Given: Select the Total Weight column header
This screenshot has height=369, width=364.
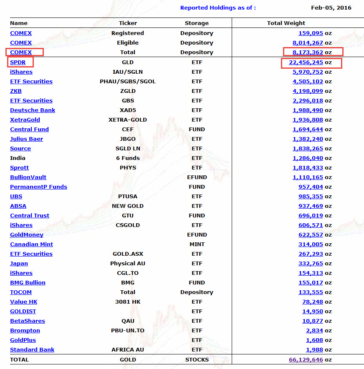Looking at the screenshot, I should [x=286, y=23].
